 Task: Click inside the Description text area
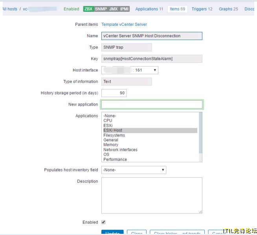(152, 195)
